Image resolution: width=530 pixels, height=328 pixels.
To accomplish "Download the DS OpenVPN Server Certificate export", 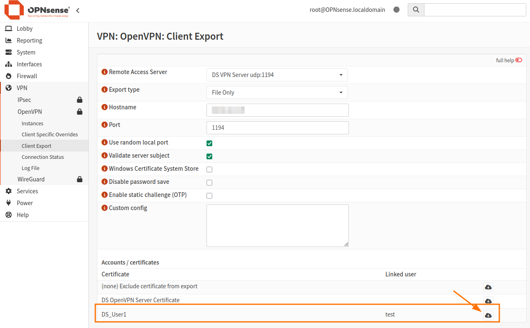I will [488, 301].
